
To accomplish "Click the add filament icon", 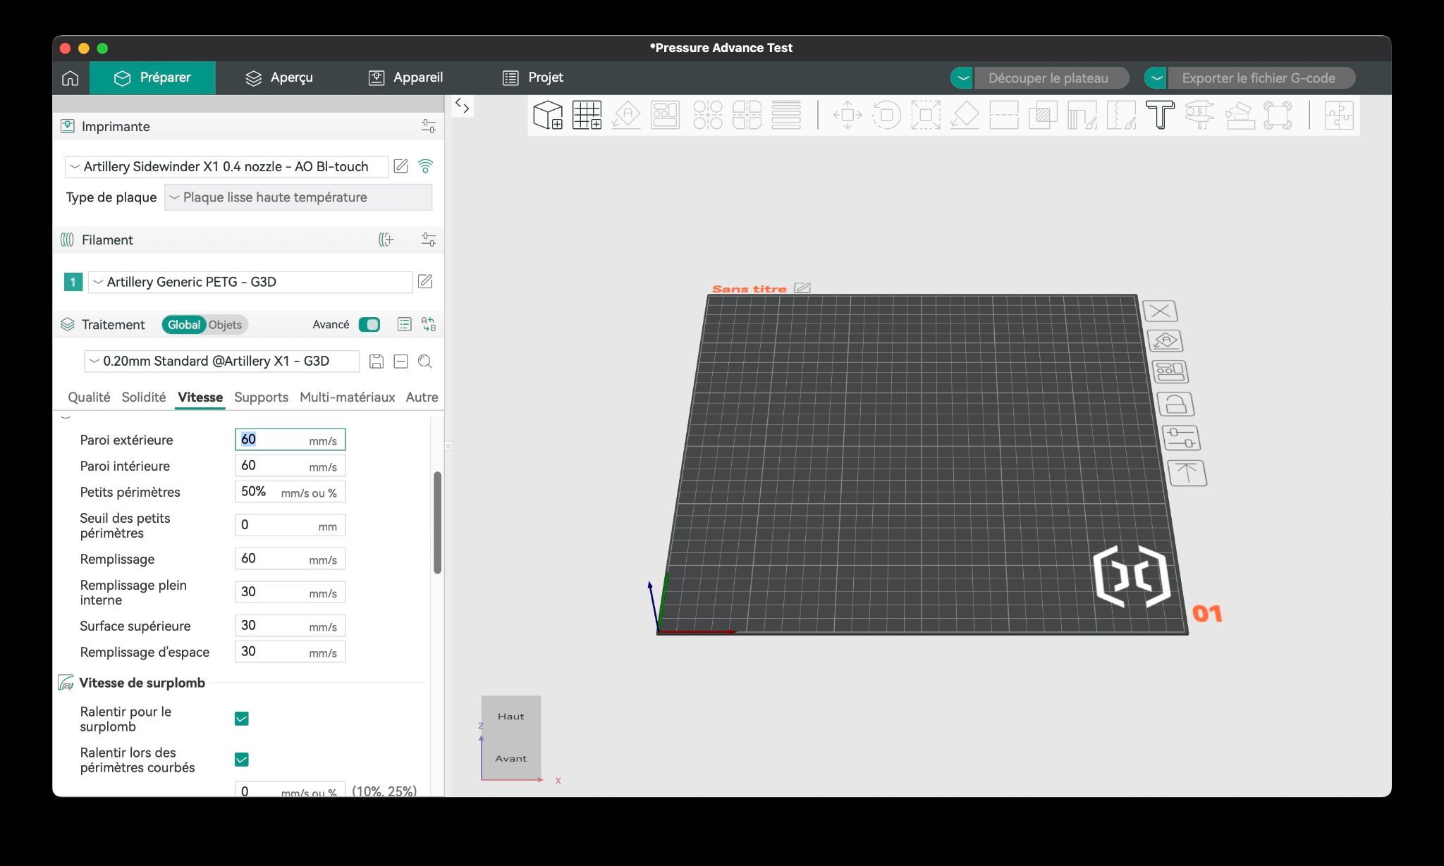I will (386, 240).
